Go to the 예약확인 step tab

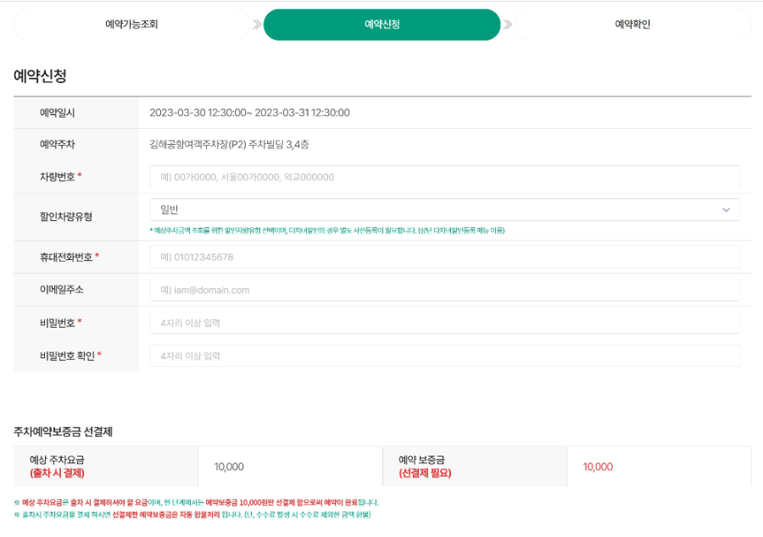[x=632, y=25]
